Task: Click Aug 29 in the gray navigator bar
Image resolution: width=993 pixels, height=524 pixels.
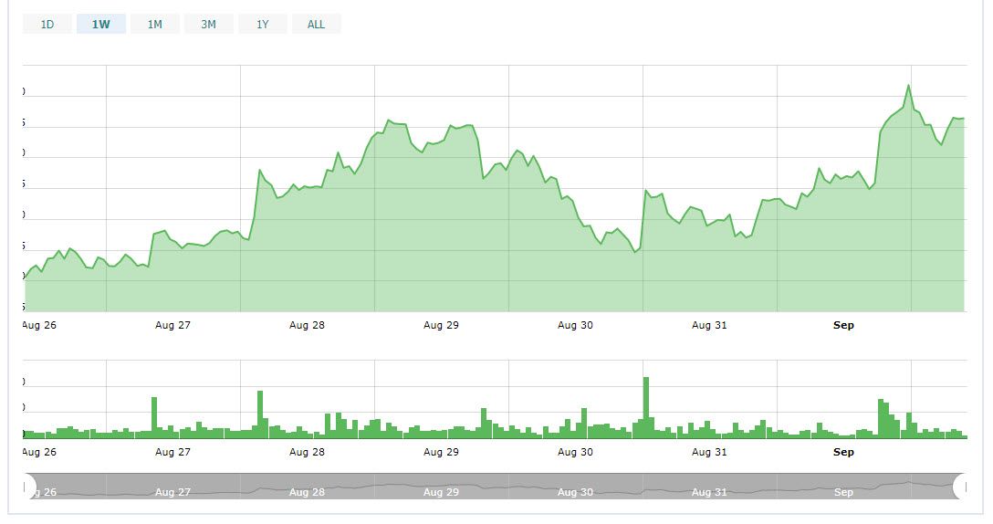Action: click(x=441, y=492)
